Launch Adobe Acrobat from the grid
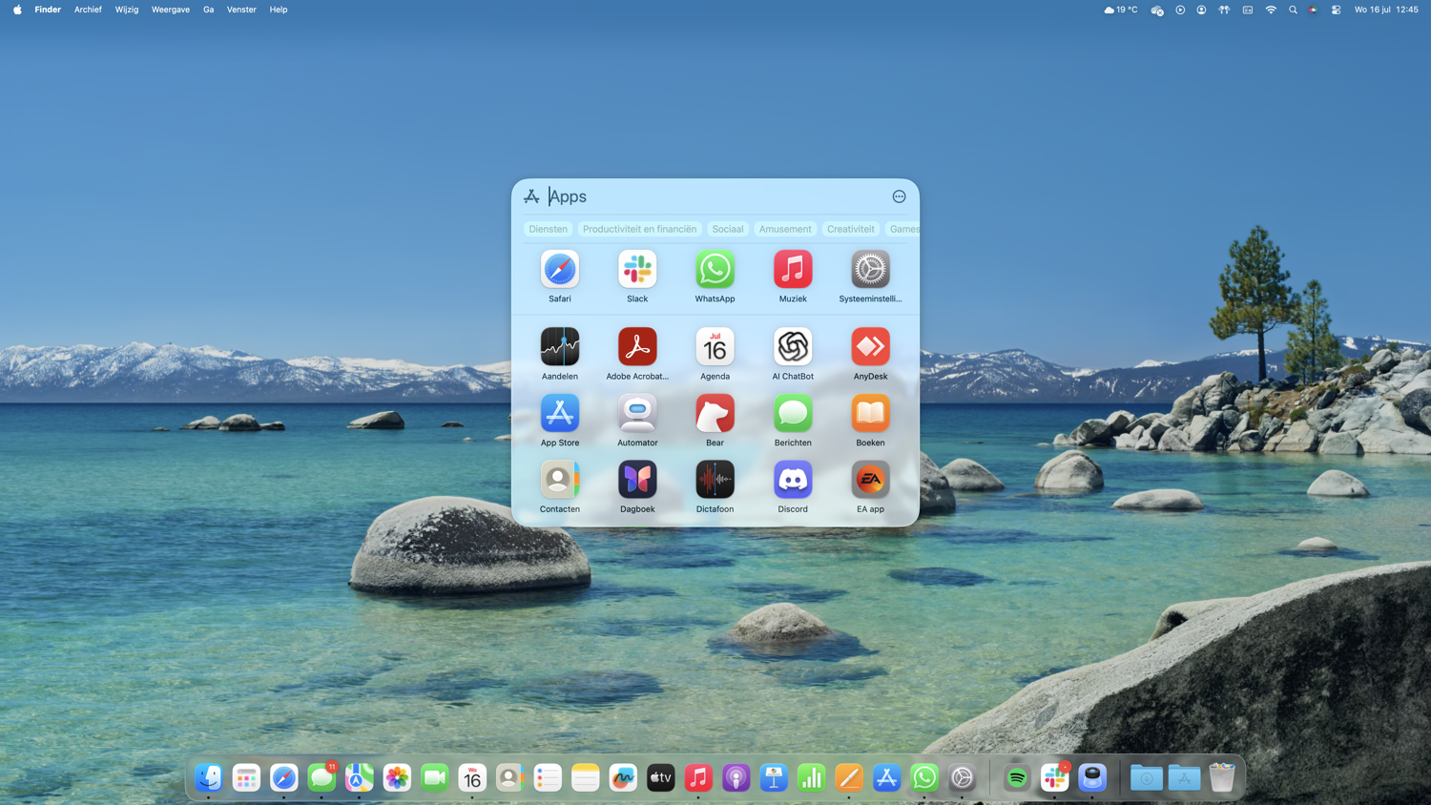1431x805 pixels. (637, 347)
